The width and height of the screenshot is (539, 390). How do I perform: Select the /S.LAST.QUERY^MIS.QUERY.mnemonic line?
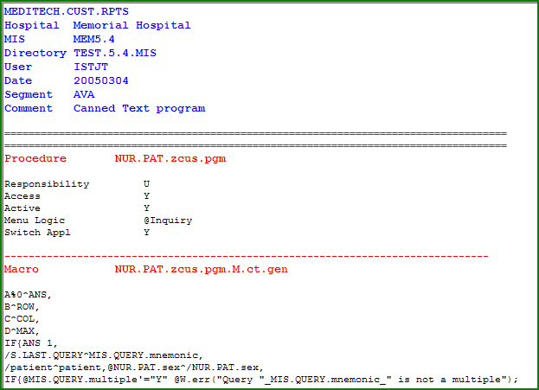coord(104,355)
